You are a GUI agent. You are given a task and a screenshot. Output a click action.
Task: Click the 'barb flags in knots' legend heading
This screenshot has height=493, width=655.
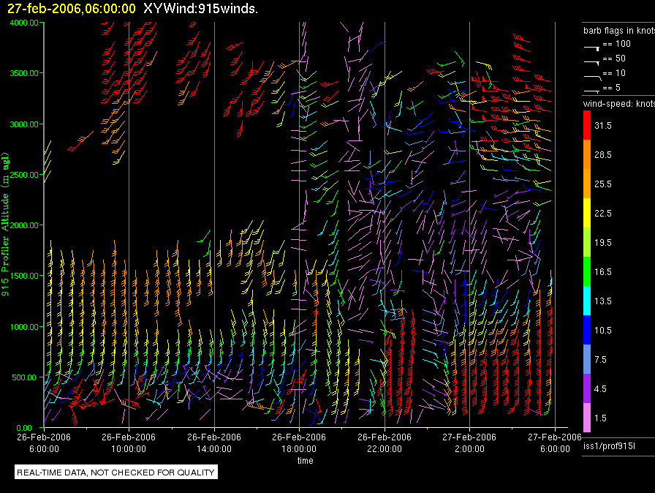pos(619,31)
